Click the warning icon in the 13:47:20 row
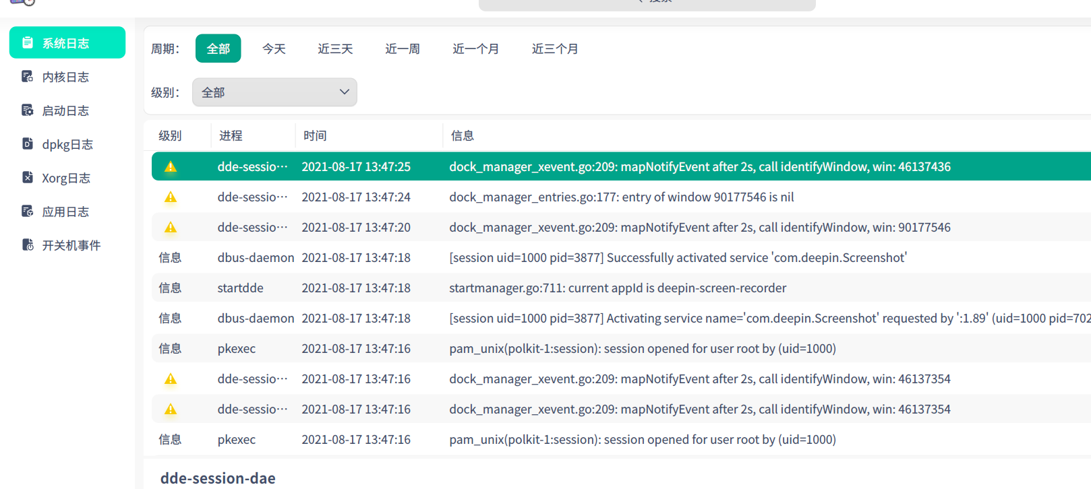Screen dimensions: 1091x489 click(171, 227)
